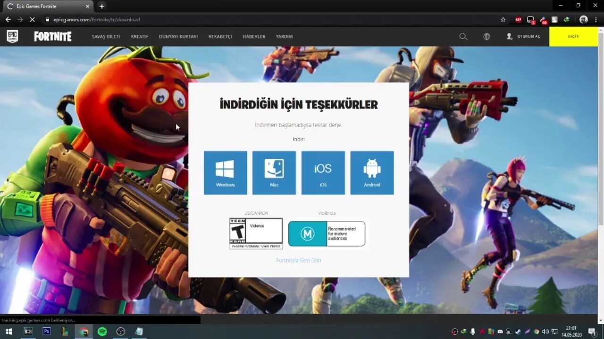Switch to Chrome in the taskbar
This screenshot has width=604, height=339.
pyautogui.click(x=84, y=331)
